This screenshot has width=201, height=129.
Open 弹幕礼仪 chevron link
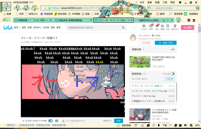tap(108, 121)
